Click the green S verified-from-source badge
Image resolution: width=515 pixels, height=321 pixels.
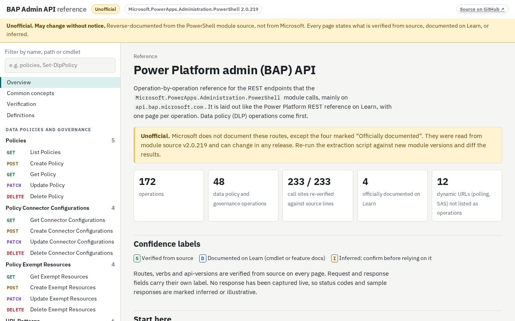(137, 258)
